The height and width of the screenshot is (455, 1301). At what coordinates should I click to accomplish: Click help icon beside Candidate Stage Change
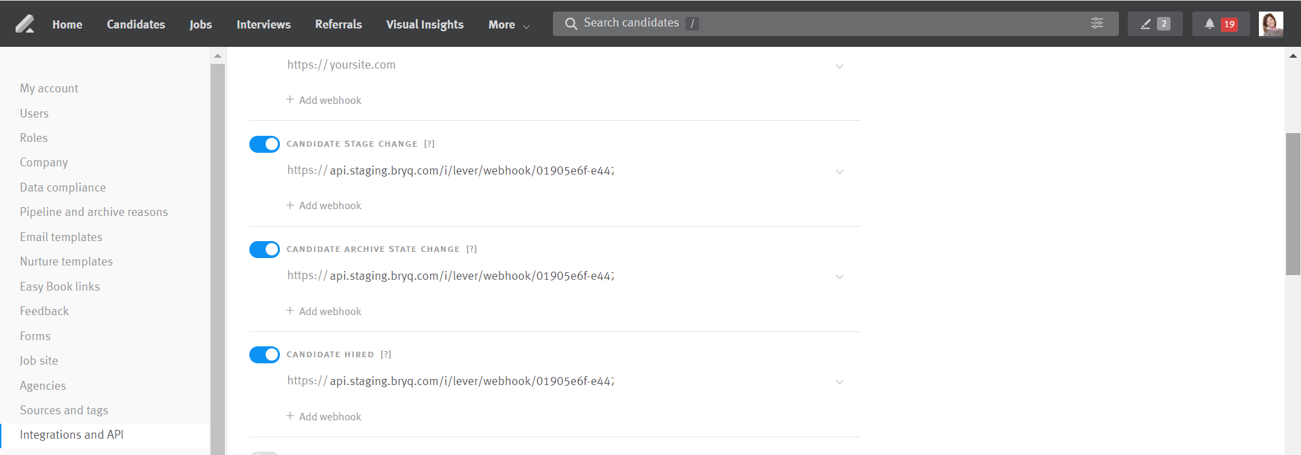429,144
